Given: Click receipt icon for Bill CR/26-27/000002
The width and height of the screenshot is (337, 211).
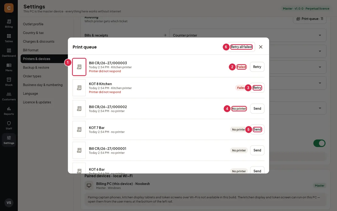Looking at the screenshot, I should coord(79,109).
